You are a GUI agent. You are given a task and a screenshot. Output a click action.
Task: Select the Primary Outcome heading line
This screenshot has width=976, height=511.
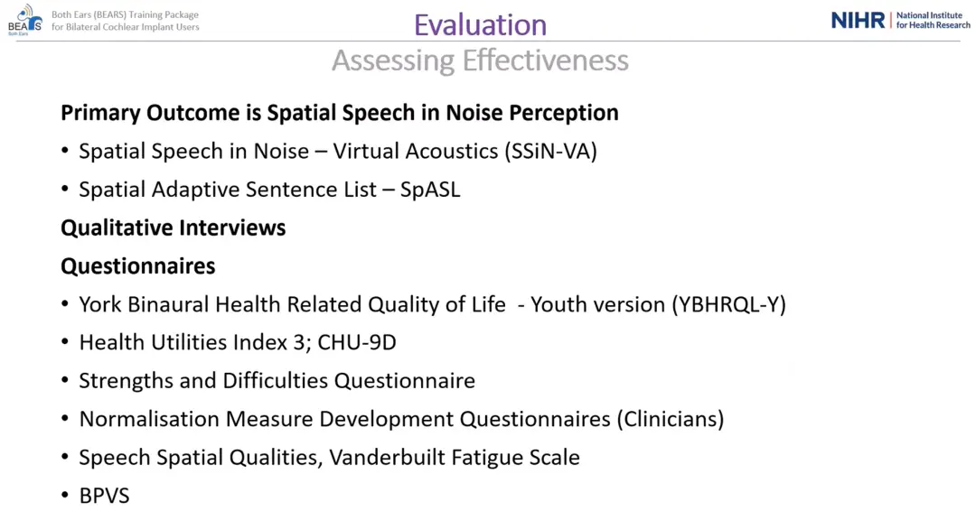click(x=339, y=113)
